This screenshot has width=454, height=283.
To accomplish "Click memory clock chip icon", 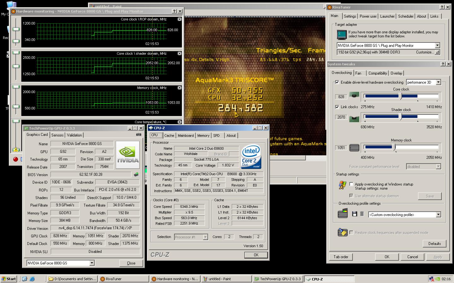I will tap(354, 147).
